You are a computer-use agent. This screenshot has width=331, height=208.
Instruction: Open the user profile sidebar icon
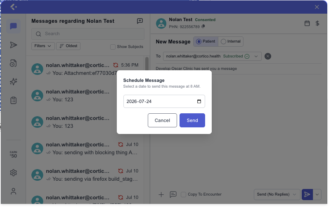13,191
